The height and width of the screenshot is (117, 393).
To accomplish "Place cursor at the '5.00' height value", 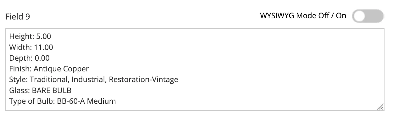I will click(43, 36).
